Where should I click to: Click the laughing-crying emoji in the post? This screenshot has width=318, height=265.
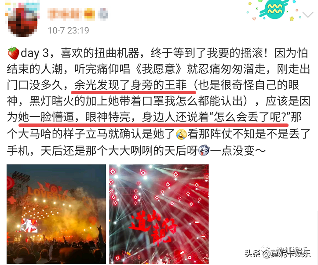[x=181, y=134]
